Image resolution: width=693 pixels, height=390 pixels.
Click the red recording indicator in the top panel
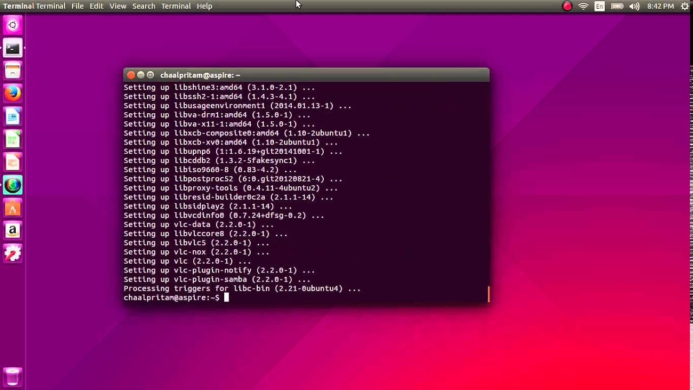click(x=567, y=6)
